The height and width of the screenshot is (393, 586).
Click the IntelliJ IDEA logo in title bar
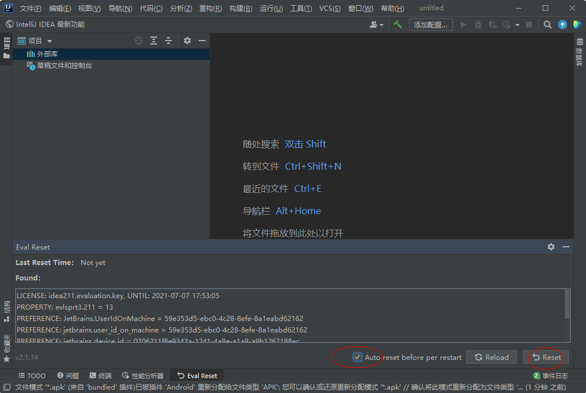[8, 8]
